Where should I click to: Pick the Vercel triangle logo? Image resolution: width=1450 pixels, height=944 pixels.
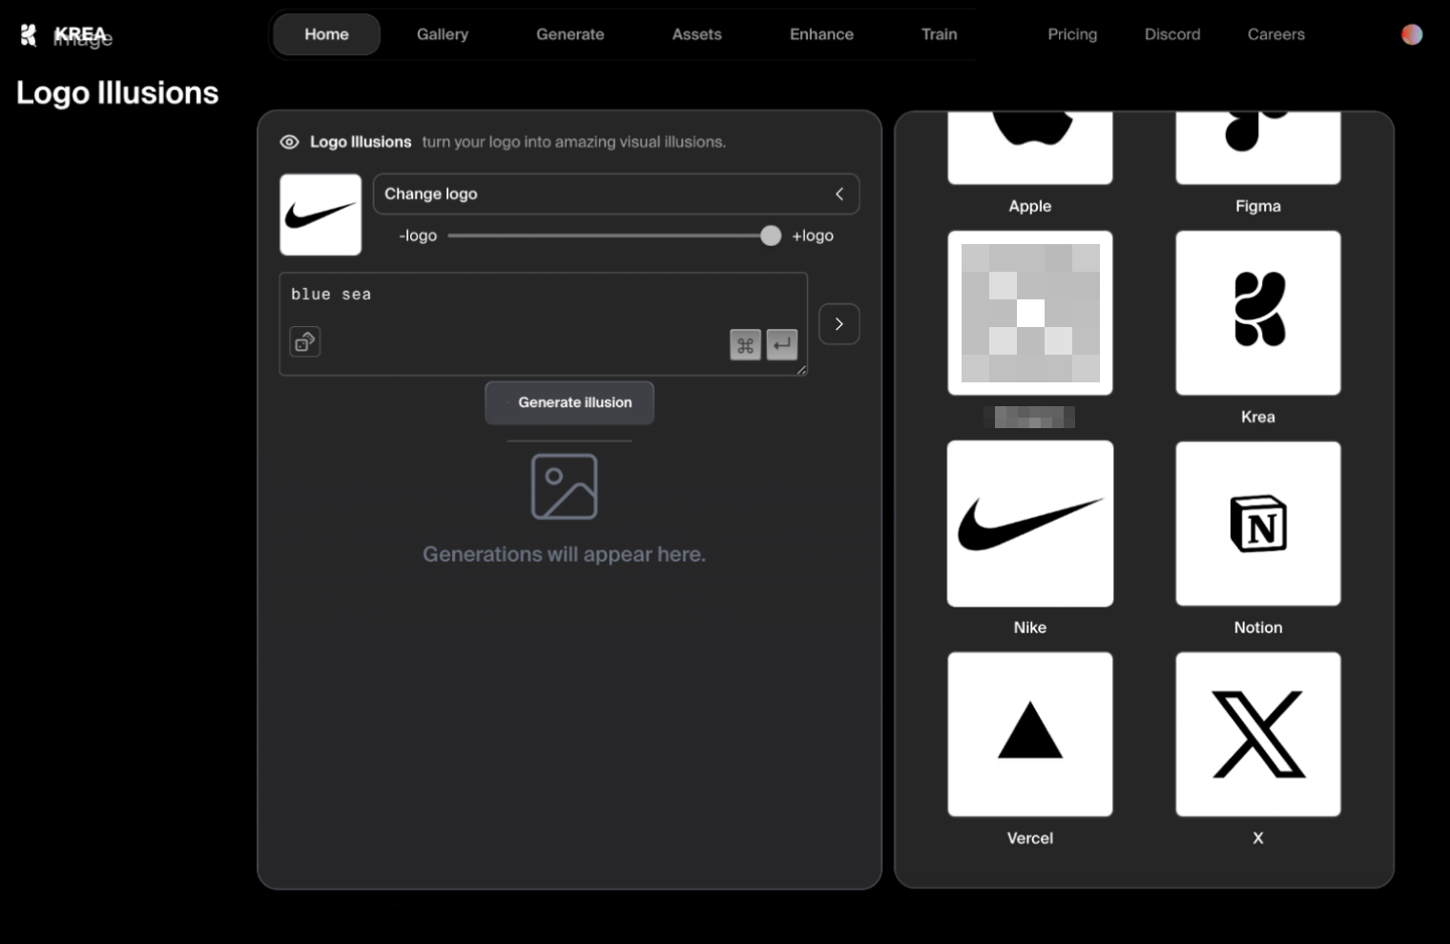click(1030, 734)
